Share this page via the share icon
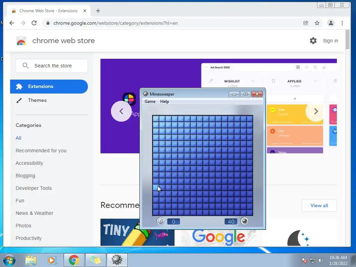 pos(306,23)
